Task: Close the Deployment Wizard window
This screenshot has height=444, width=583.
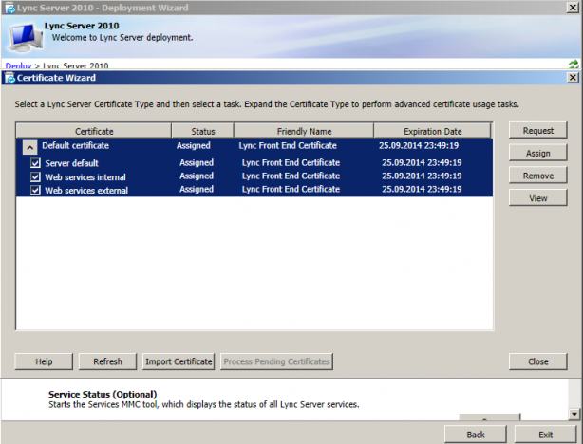Action: pos(573,8)
